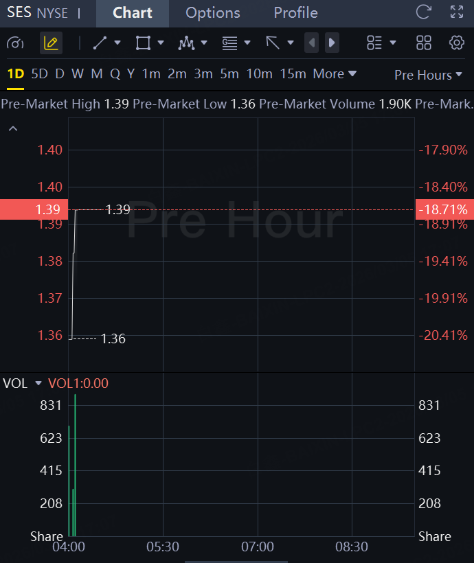Collapse the chart panel chevron
The image size is (474, 563).
click(12, 128)
